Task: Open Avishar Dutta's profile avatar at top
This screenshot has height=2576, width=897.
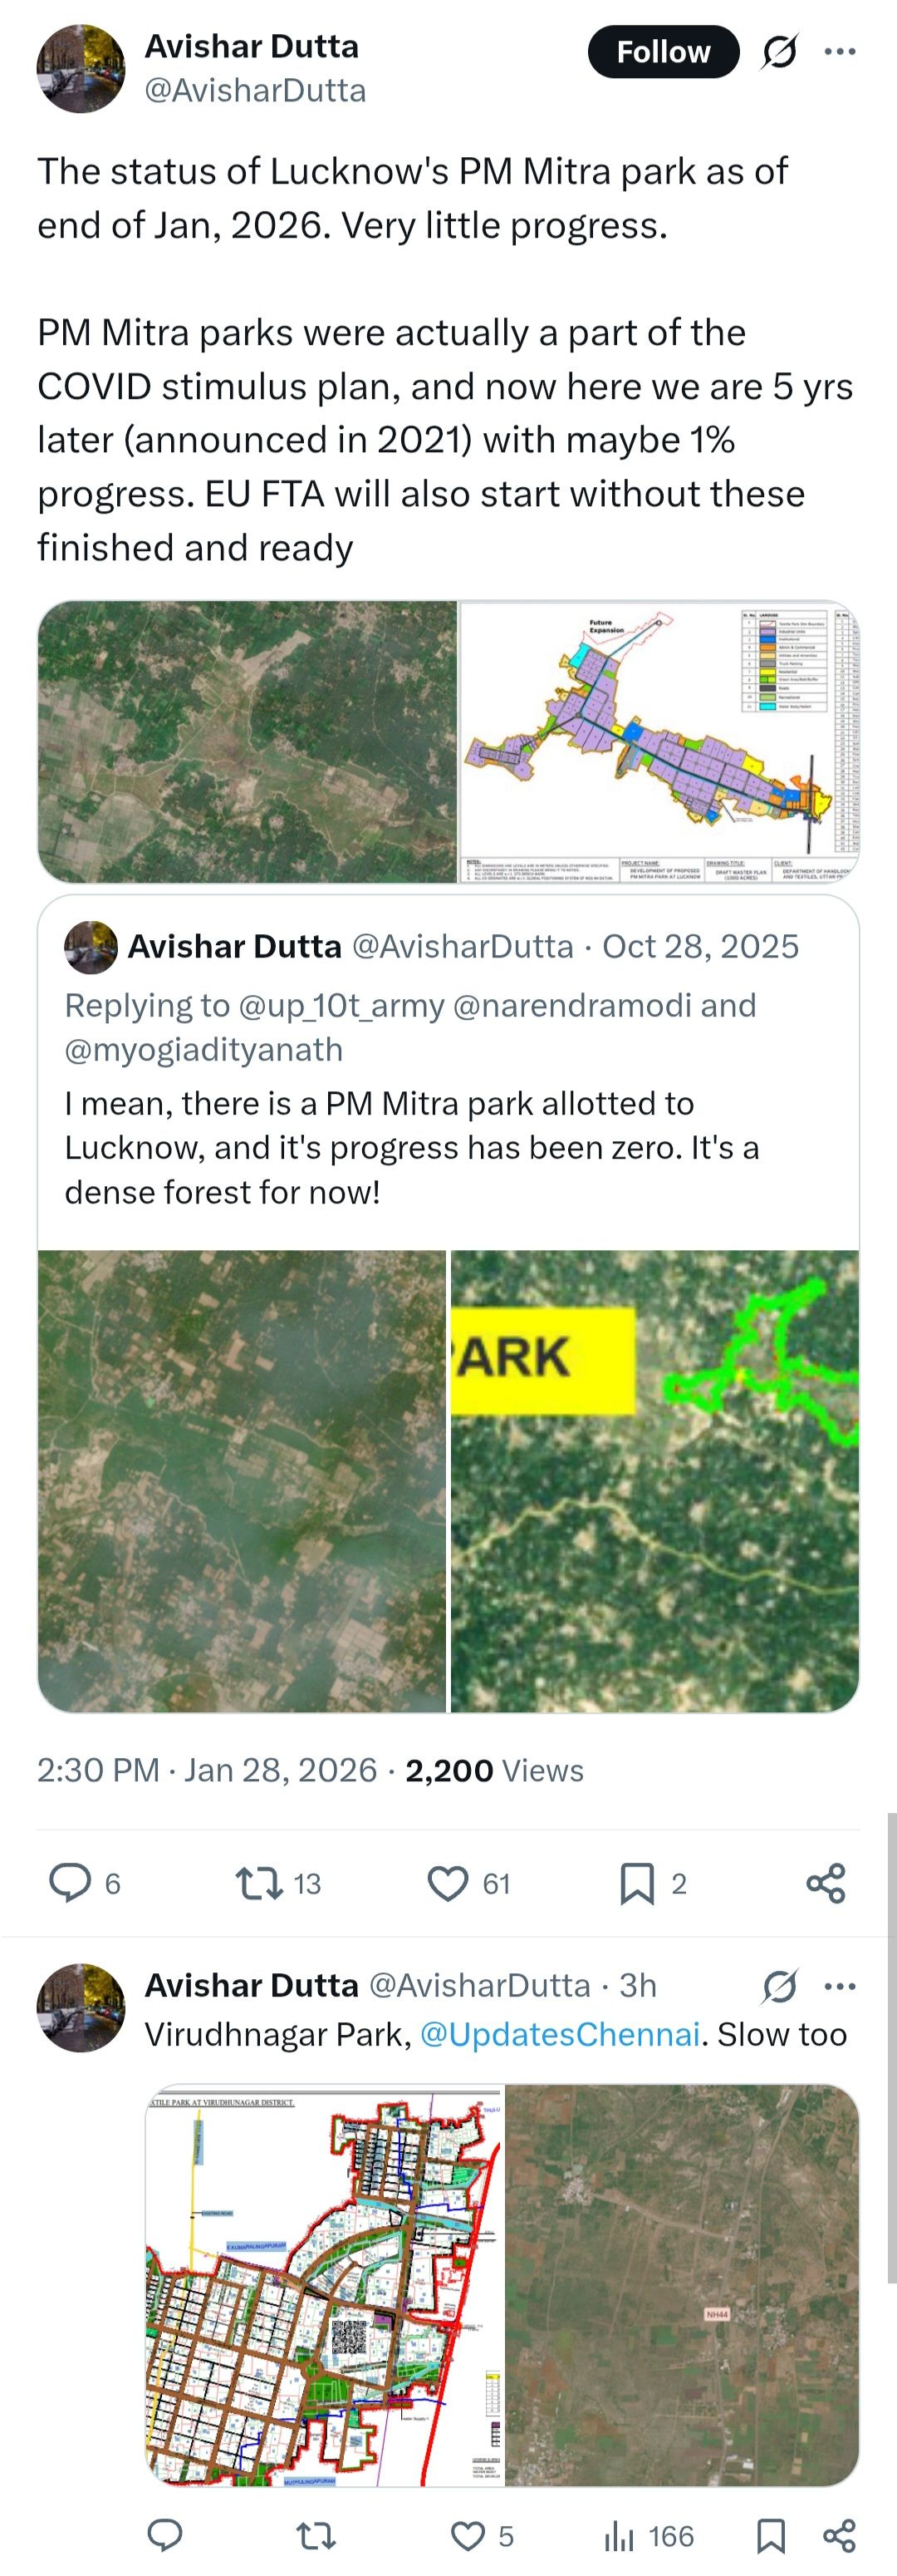Action: [81, 68]
